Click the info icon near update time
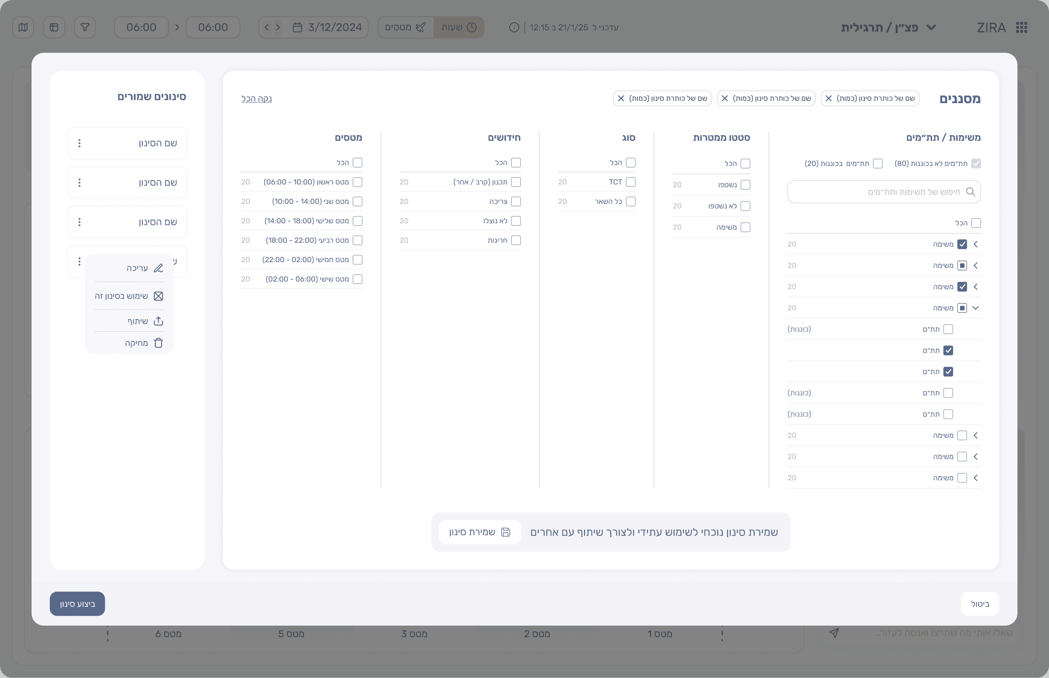1049x678 pixels. click(x=514, y=27)
